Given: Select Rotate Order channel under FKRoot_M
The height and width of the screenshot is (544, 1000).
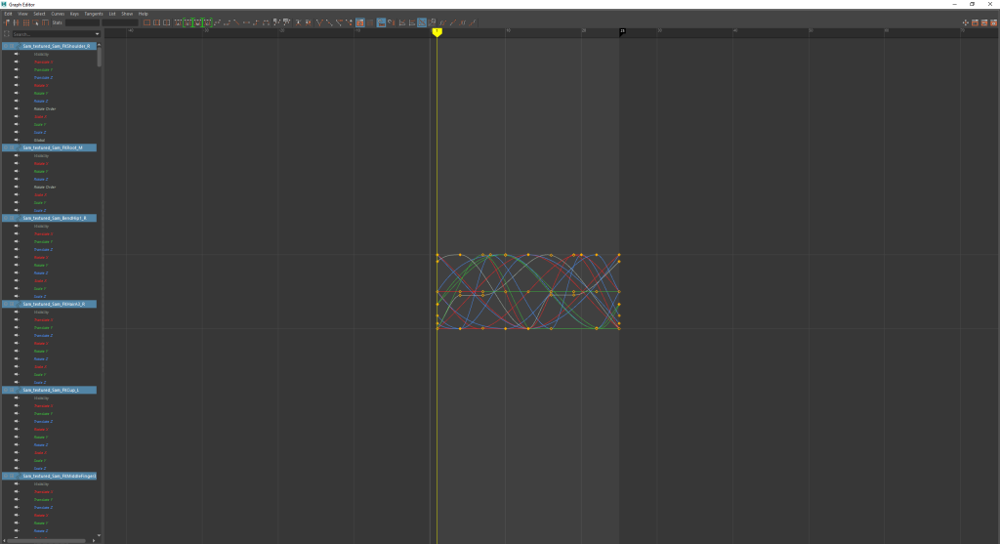Looking at the screenshot, I should tap(45, 187).
